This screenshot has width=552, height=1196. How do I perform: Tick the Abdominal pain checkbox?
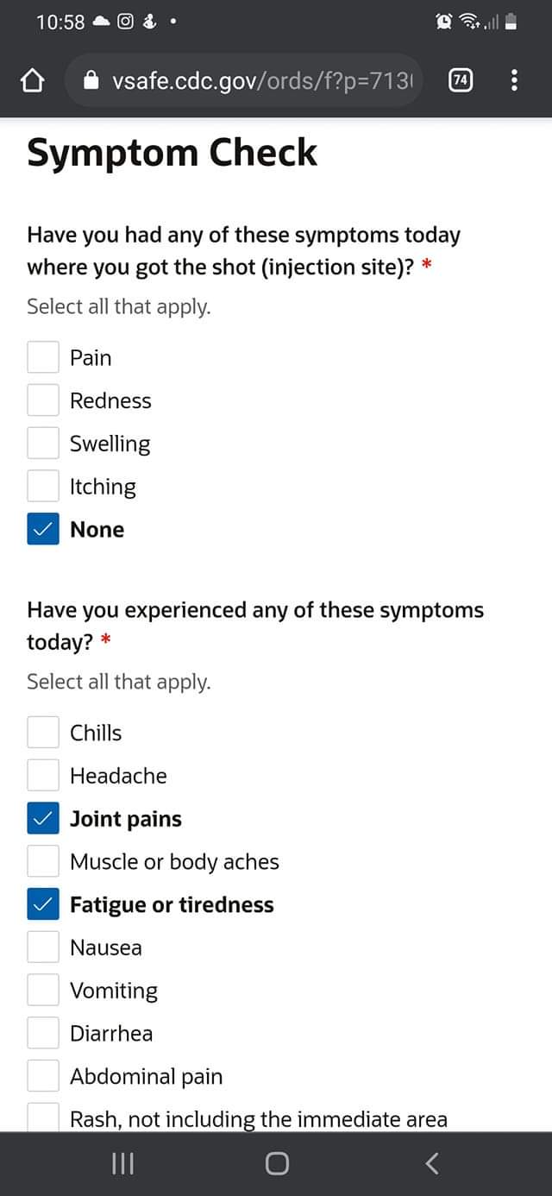[43, 1076]
